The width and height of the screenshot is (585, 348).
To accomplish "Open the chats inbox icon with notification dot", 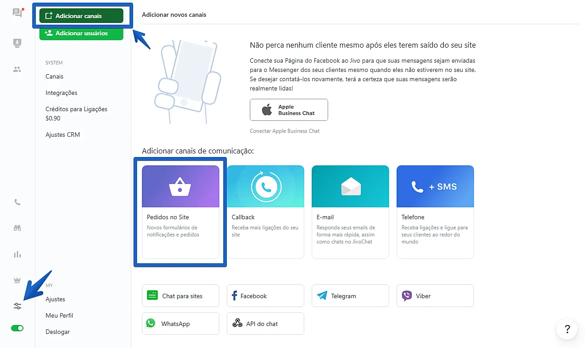I will click(17, 13).
